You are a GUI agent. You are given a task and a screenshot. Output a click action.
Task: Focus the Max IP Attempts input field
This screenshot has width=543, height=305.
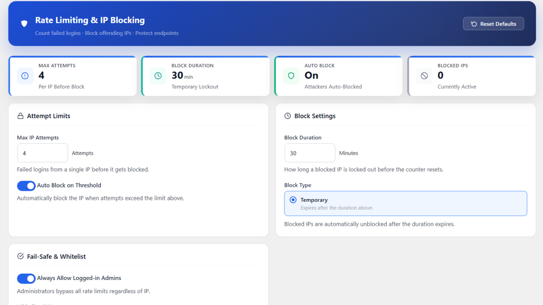[x=42, y=153]
